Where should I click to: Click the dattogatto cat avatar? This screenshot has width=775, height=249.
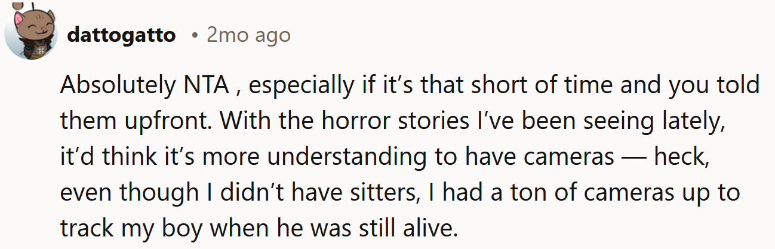pyautogui.click(x=31, y=35)
